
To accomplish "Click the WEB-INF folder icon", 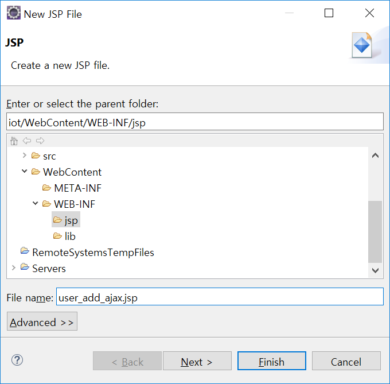I will click(x=46, y=204).
